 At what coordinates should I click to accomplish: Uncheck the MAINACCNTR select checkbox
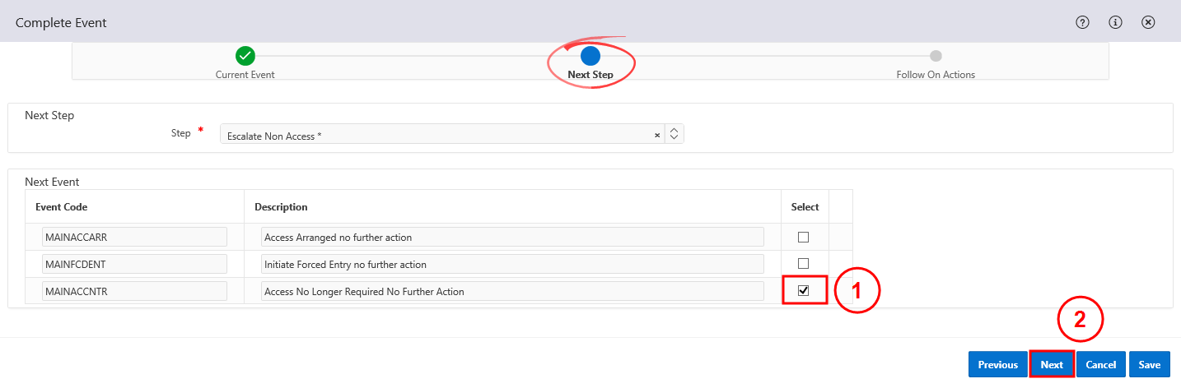click(x=804, y=291)
